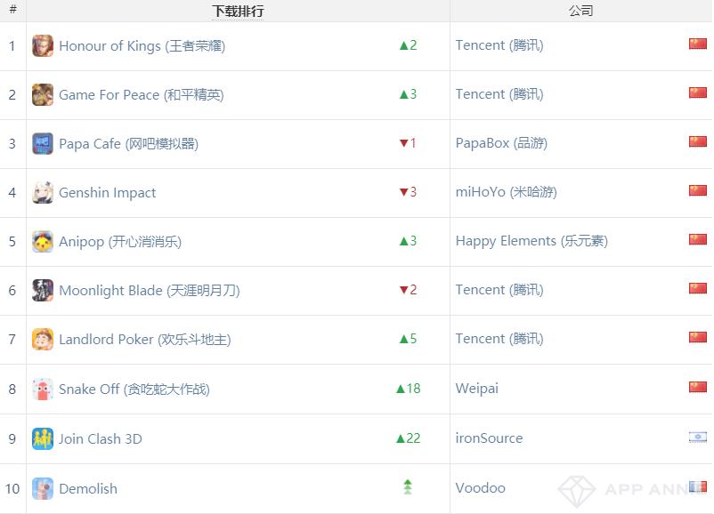Click the Moonlight Blade app icon
This screenshot has width=714, height=514.
tap(43, 290)
